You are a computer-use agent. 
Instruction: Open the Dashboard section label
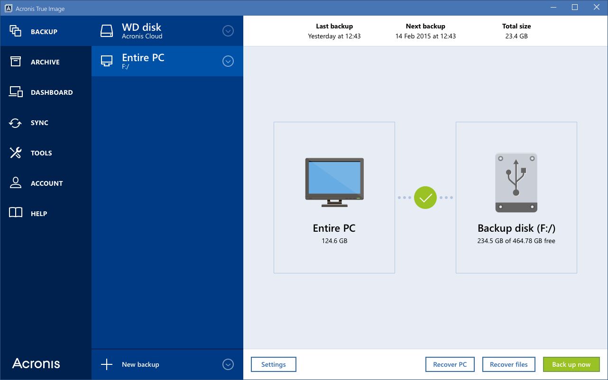[52, 92]
